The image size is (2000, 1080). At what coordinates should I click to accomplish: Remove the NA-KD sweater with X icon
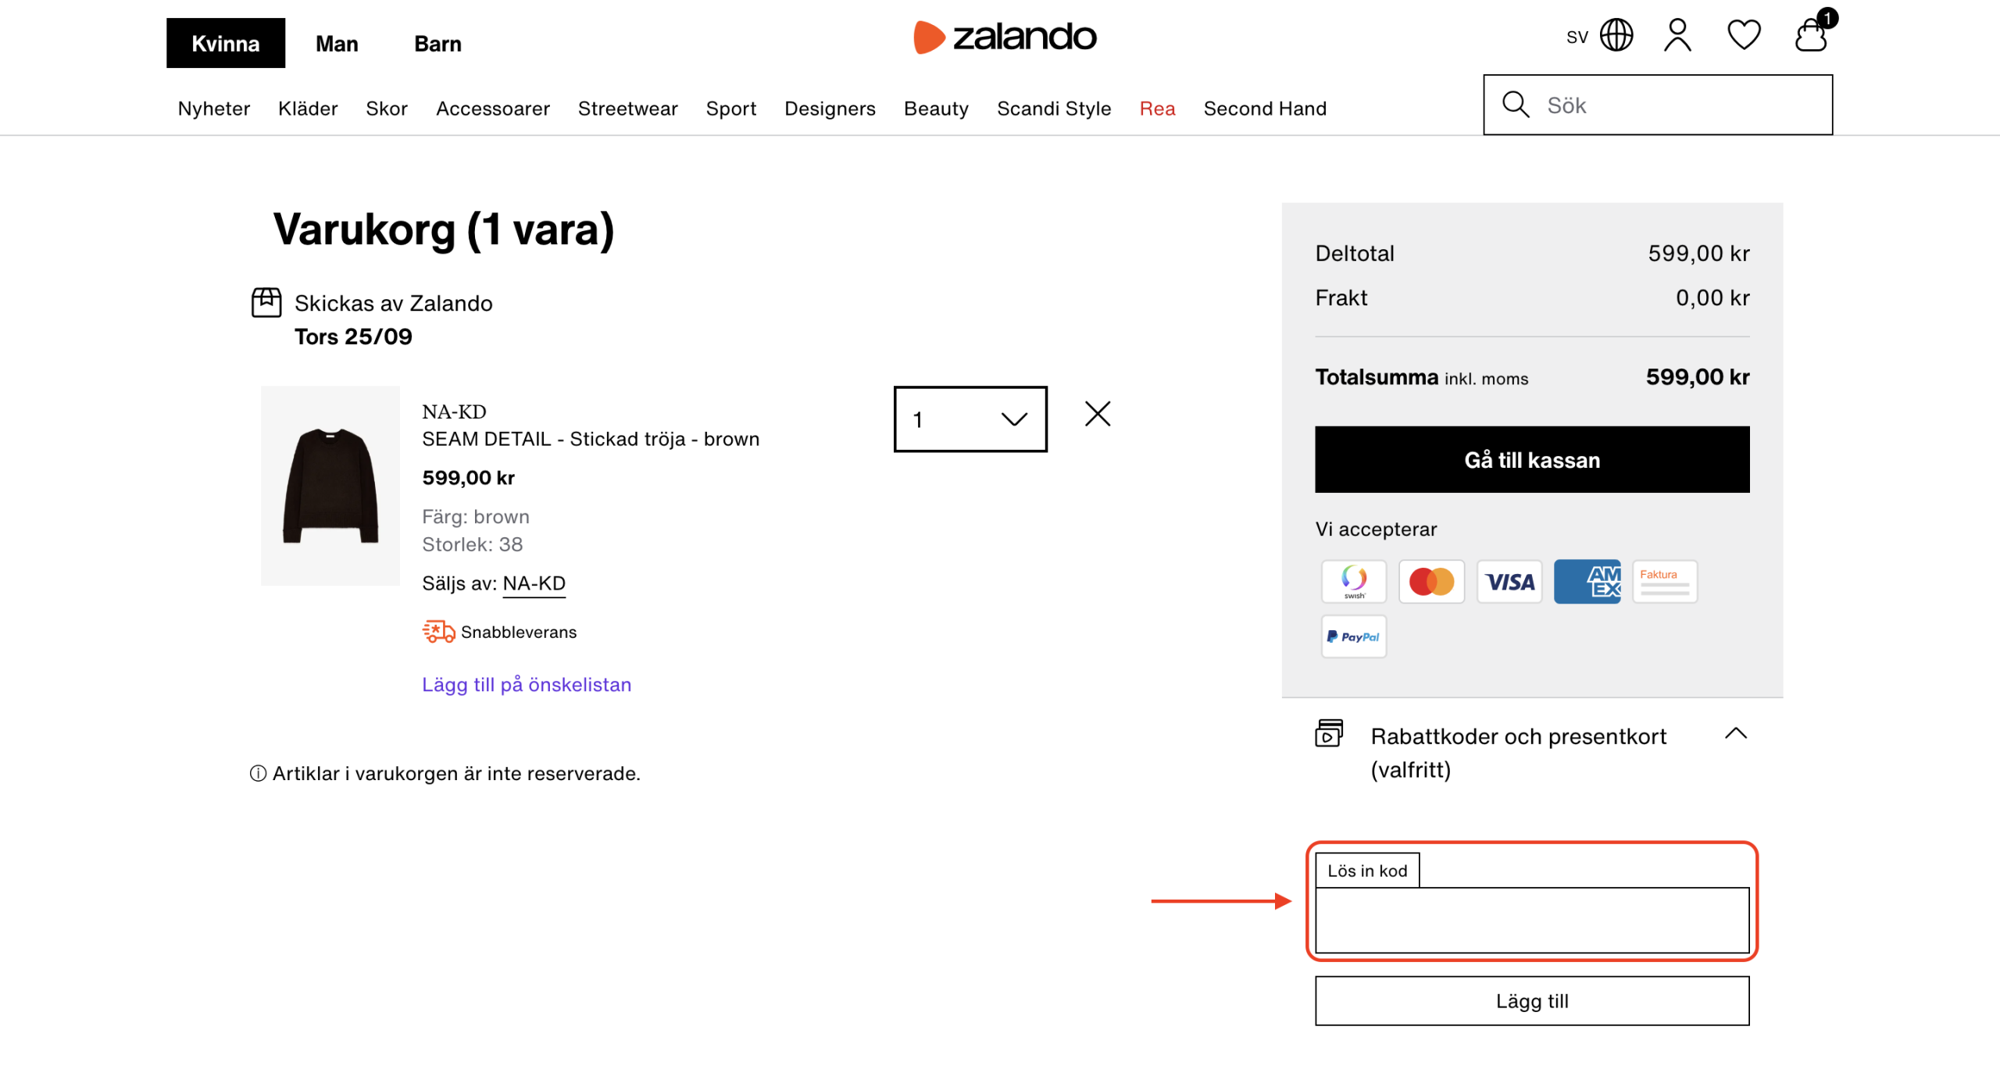(x=1097, y=414)
